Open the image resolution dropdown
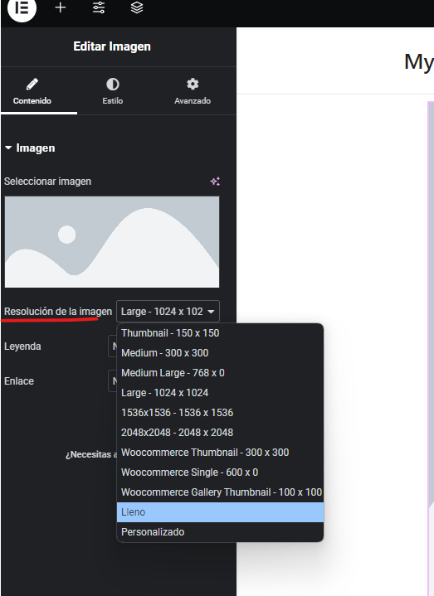Viewport: 434px width, 596px height. click(168, 312)
